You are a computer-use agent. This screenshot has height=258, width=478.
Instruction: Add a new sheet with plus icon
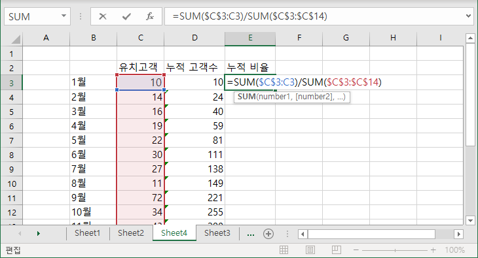coord(268,234)
